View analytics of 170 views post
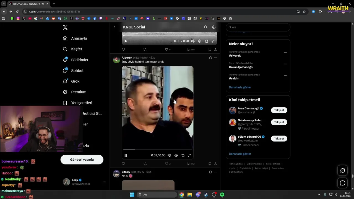The image size is (354, 199). pyautogui.click(x=191, y=164)
